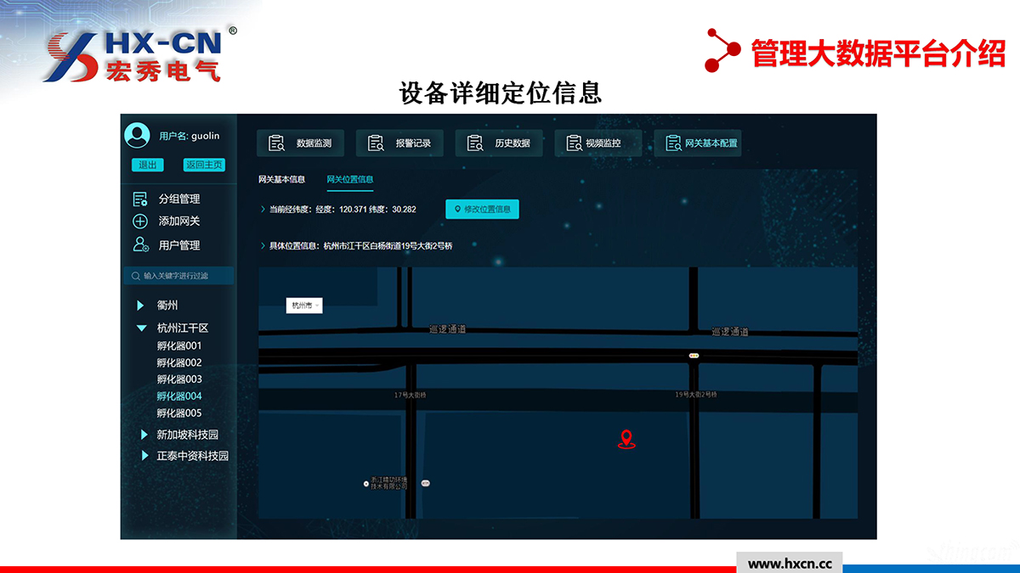Click the 用户管理 user settings icon
1020x573 pixels.
pos(140,244)
